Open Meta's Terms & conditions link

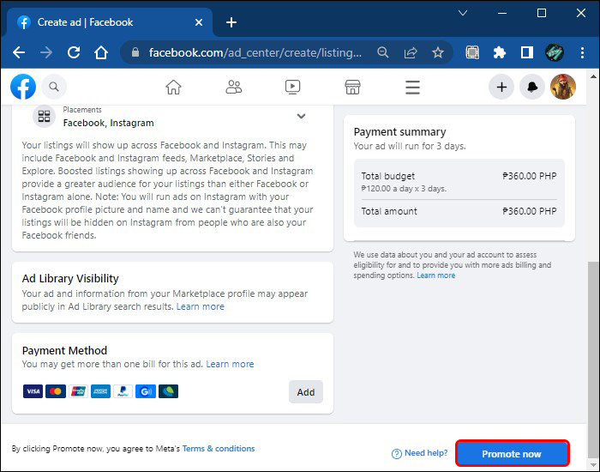[219, 448]
